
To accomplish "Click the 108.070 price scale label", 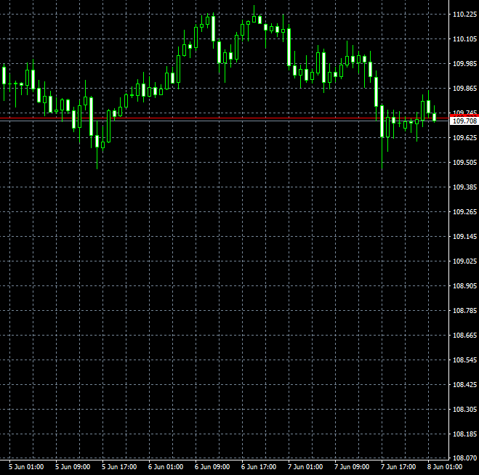I will tap(464, 458).
